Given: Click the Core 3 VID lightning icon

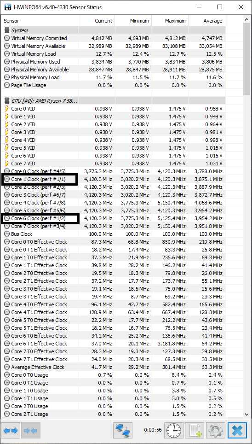Looking at the screenshot, I should (7, 132).
